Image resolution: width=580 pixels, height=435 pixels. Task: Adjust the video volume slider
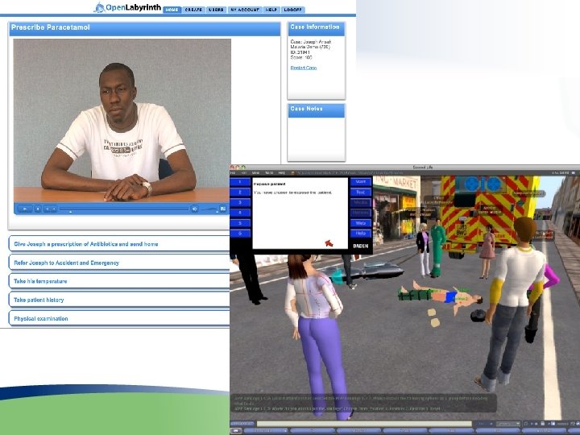pos(209,209)
